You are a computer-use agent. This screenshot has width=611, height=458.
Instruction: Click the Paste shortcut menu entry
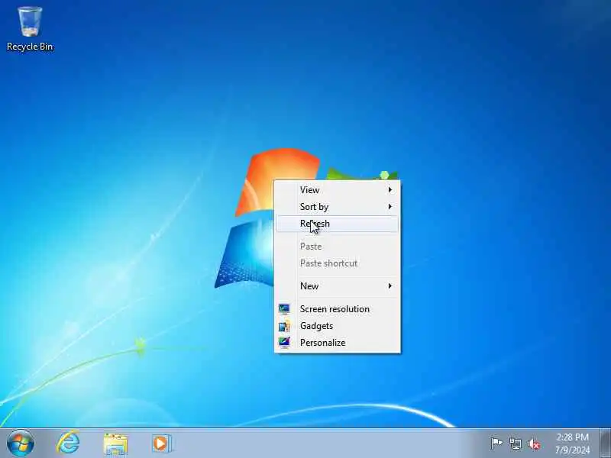coord(338,263)
